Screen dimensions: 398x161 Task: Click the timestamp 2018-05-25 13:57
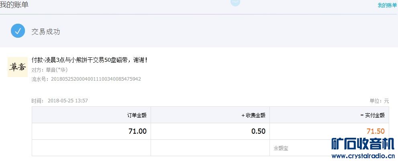(x=67, y=101)
